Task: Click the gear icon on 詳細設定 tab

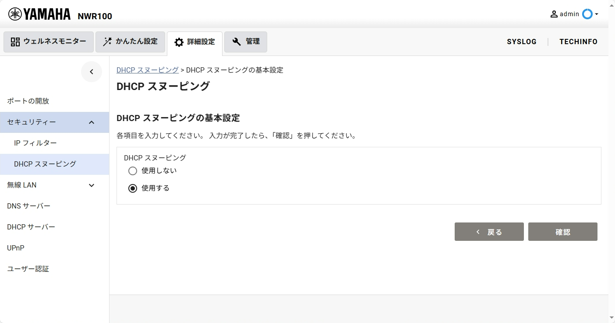Action: 179,42
